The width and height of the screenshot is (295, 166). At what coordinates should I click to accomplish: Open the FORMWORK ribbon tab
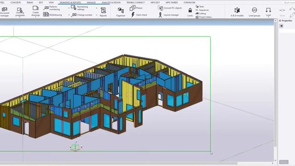tap(189, 2)
